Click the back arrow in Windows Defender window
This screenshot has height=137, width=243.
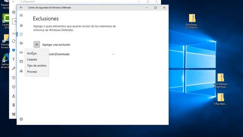click(21, 8)
